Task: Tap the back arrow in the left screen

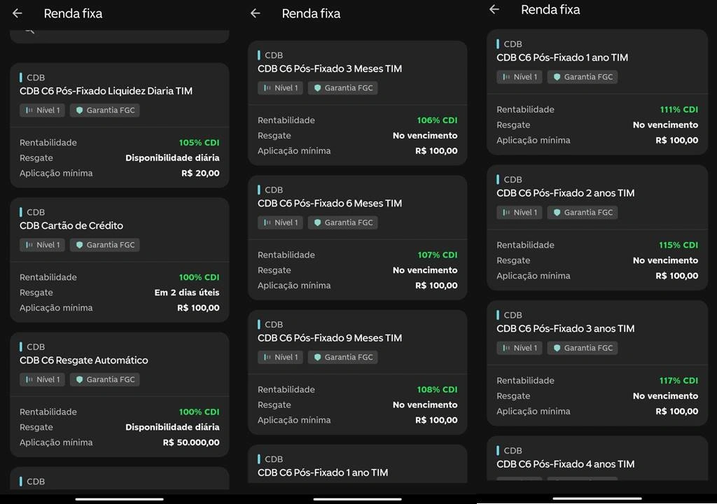Action: 18,13
